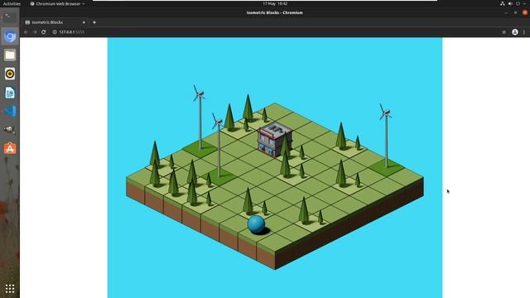Viewport: 530px width, 298px height.
Task: Open Chromium three-dot customize menu
Action: pyautogui.click(x=524, y=31)
